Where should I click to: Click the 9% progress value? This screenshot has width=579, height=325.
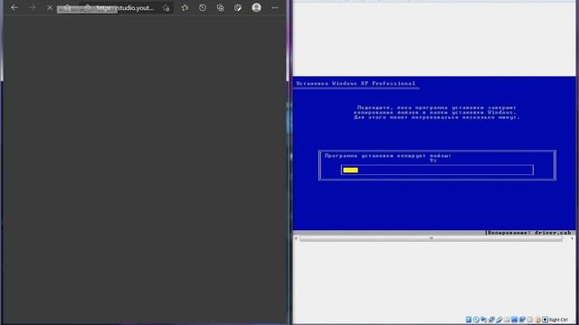pyautogui.click(x=433, y=161)
